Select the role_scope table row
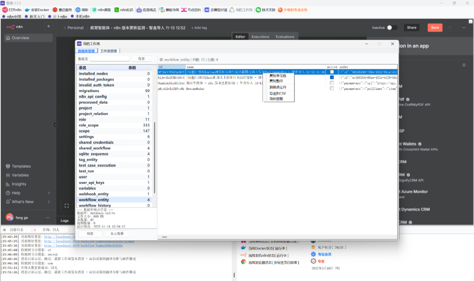The image size is (474, 281). [x=114, y=125]
